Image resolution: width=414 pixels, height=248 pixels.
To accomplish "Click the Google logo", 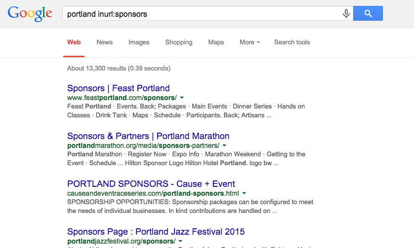I will point(30,14).
